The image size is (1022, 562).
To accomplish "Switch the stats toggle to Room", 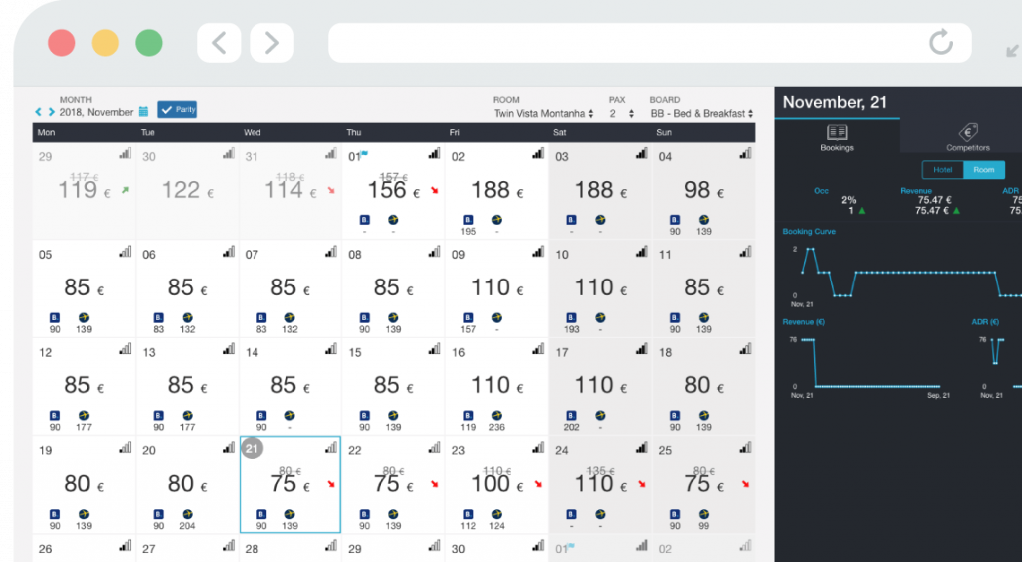I will pyautogui.click(x=983, y=170).
